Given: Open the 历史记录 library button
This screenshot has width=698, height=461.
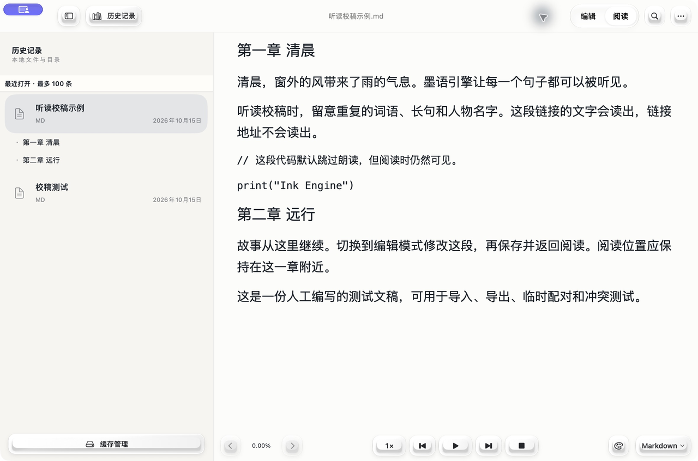Looking at the screenshot, I should pyautogui.click(x=113, y=16).
